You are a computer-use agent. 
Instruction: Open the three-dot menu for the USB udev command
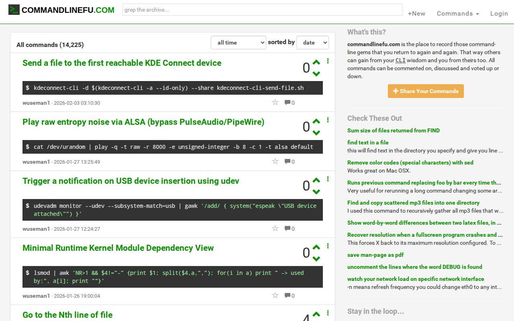click(328, 179)
